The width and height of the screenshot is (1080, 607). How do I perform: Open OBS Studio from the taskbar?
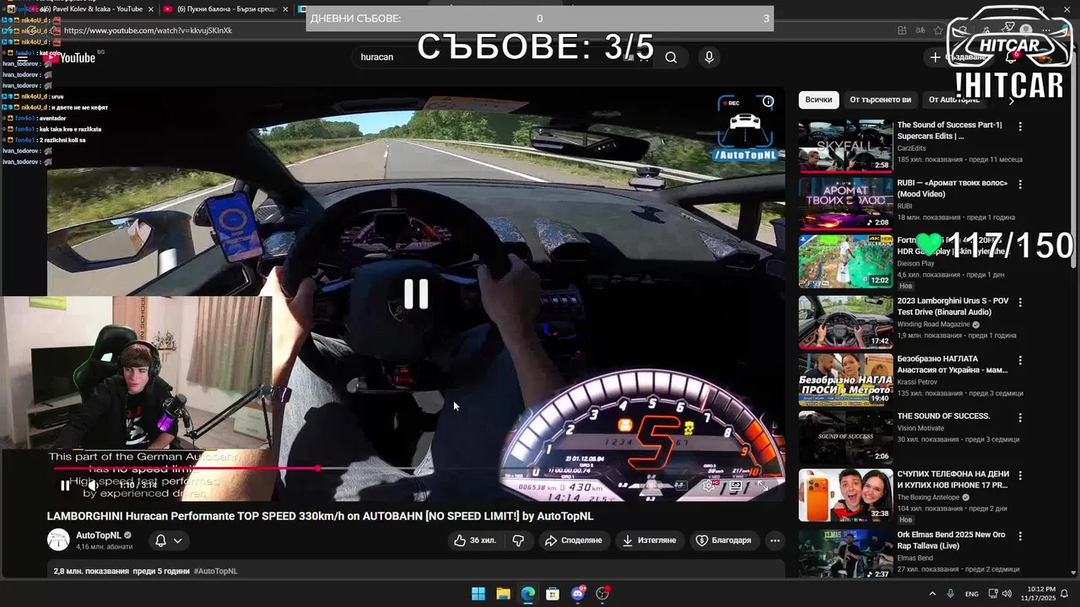click(x=602, y=594)
